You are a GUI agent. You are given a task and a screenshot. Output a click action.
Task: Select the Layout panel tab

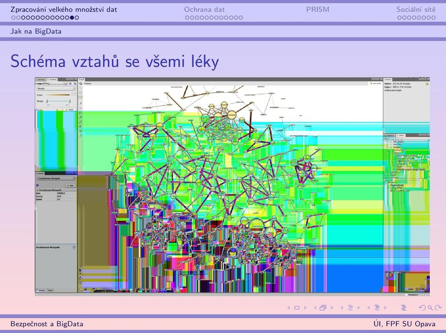pos(40,173)
